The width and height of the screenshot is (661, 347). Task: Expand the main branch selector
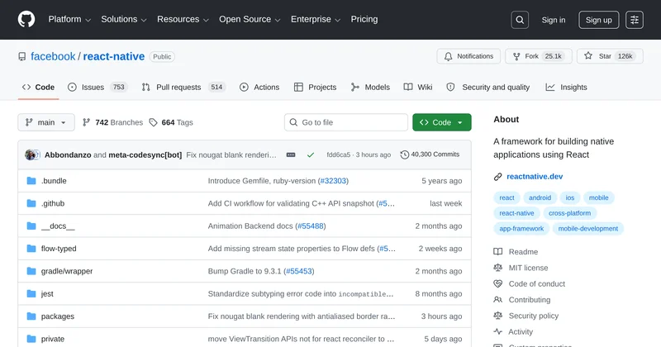tap(46, 122)
